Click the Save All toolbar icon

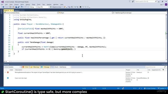[18, 7]
